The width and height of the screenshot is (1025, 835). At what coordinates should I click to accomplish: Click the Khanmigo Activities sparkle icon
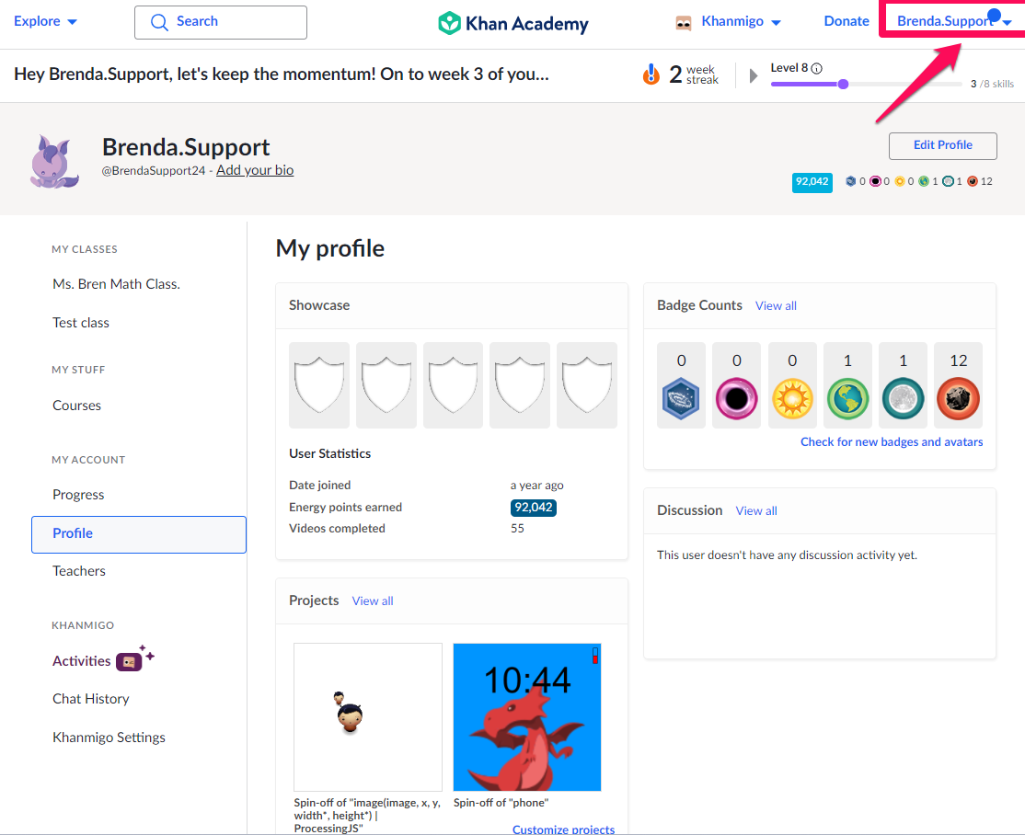click(x=135, y=658)
